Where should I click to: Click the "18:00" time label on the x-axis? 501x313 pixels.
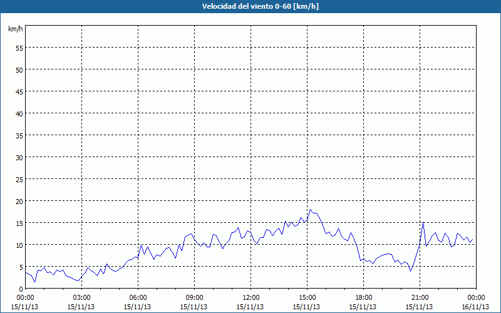[x=364, y=298]
